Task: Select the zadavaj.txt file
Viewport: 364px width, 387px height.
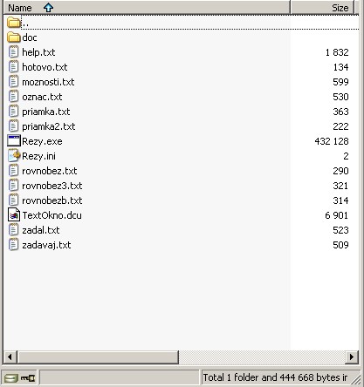Action: pyautogui.click(x=46, y=245)
